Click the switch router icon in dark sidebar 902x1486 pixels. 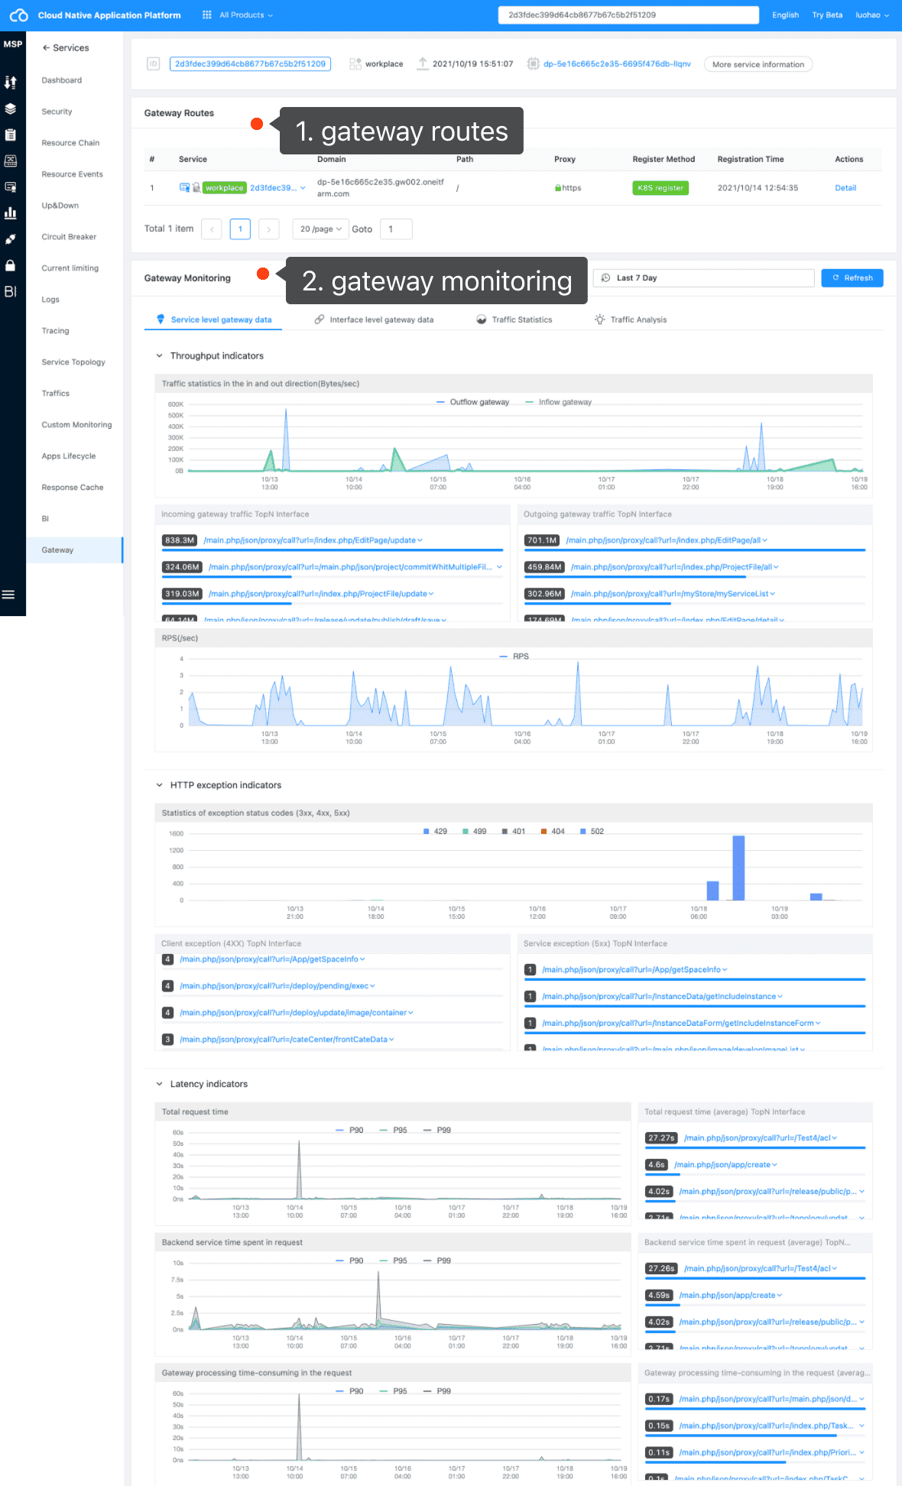11,161
